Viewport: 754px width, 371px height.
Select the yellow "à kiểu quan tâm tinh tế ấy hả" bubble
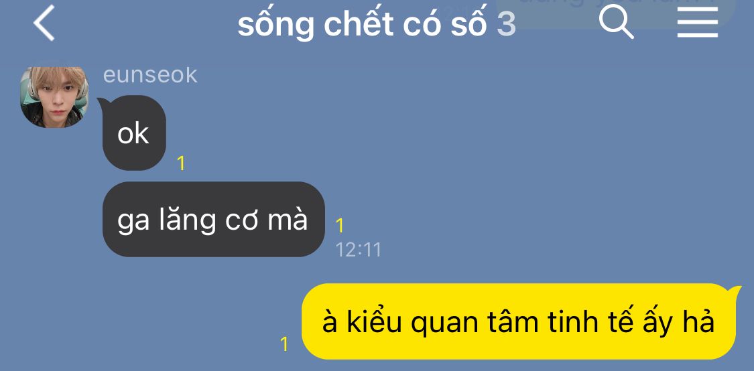(521, 321)
